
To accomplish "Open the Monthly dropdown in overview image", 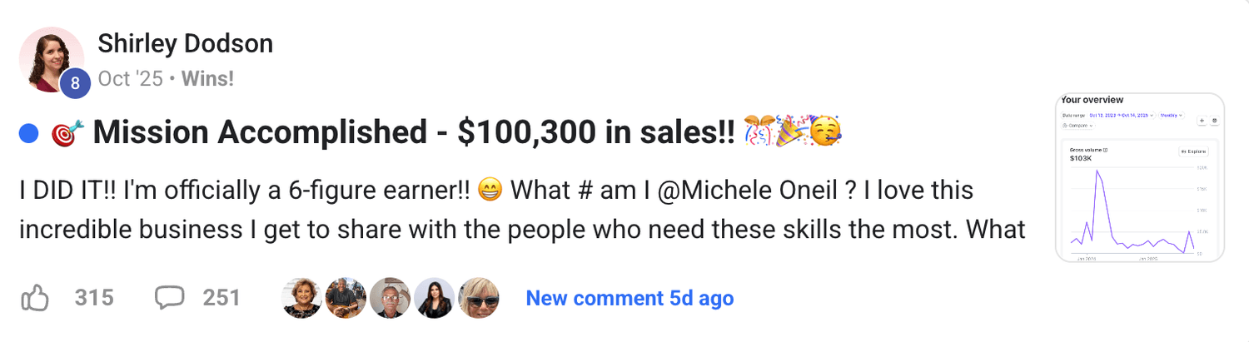I will (x=1171, y=115).
